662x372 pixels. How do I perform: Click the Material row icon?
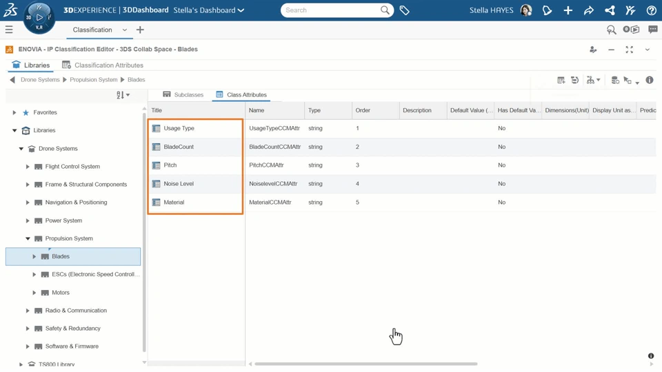coord(157,203)
